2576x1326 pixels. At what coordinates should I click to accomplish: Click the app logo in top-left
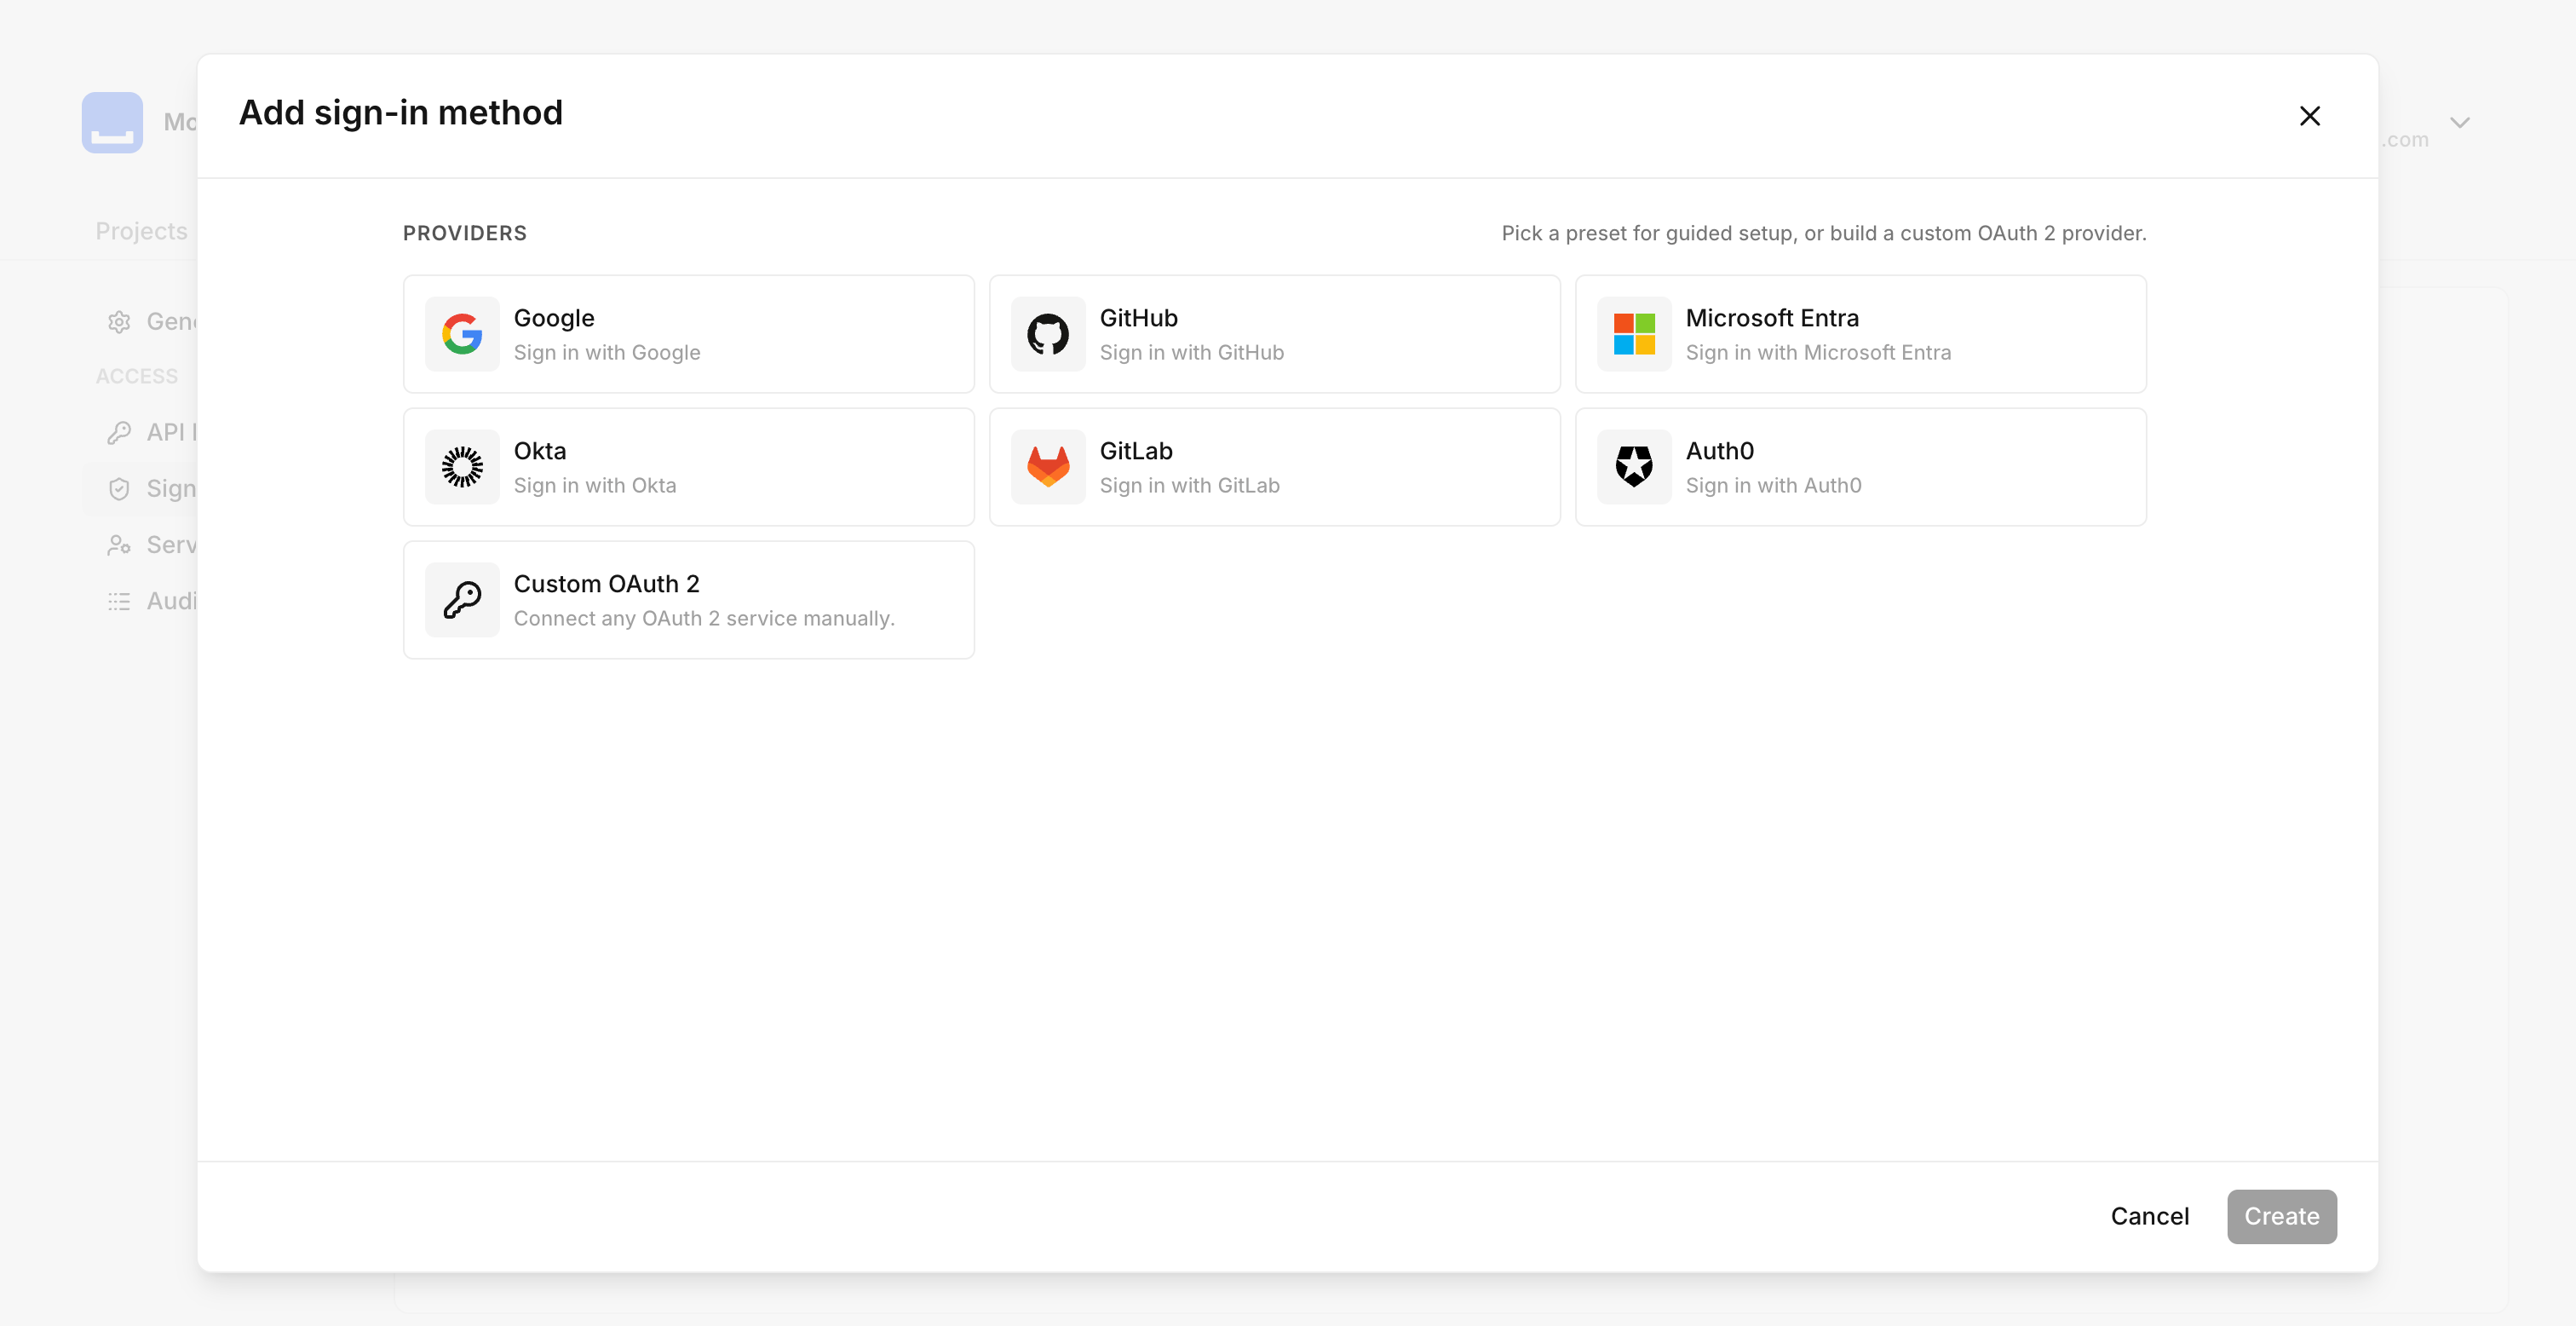(112, 122)
